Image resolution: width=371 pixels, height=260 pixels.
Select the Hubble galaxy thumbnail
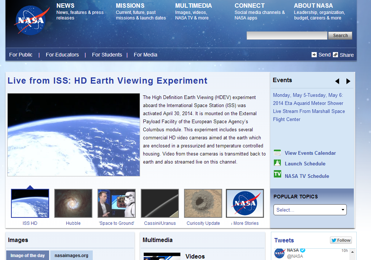[73, 203]
